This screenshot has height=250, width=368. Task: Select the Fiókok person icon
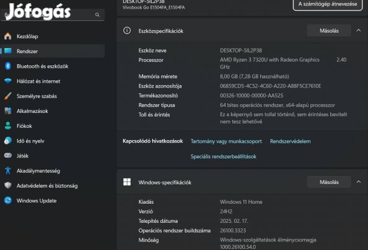pos(8,126)
